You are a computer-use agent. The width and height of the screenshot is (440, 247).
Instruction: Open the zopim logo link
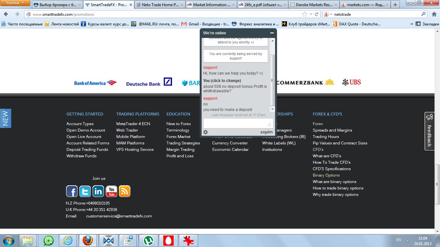point(266,132)
